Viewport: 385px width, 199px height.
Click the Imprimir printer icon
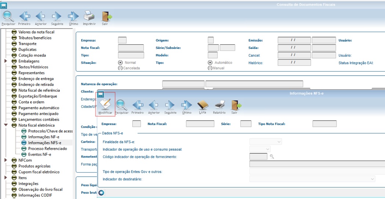point(89,18)
